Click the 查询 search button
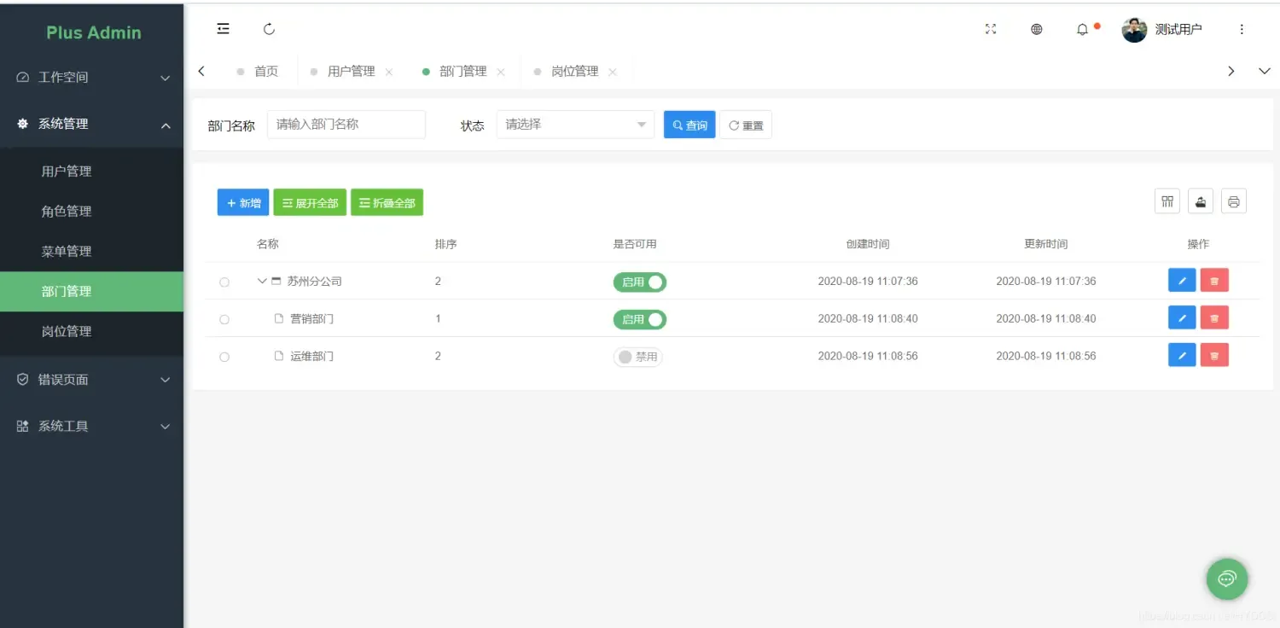 689,125
